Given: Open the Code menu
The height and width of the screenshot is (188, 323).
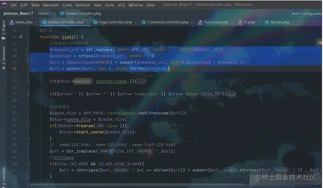Looking at the screenshot, I should coord(67,5).
